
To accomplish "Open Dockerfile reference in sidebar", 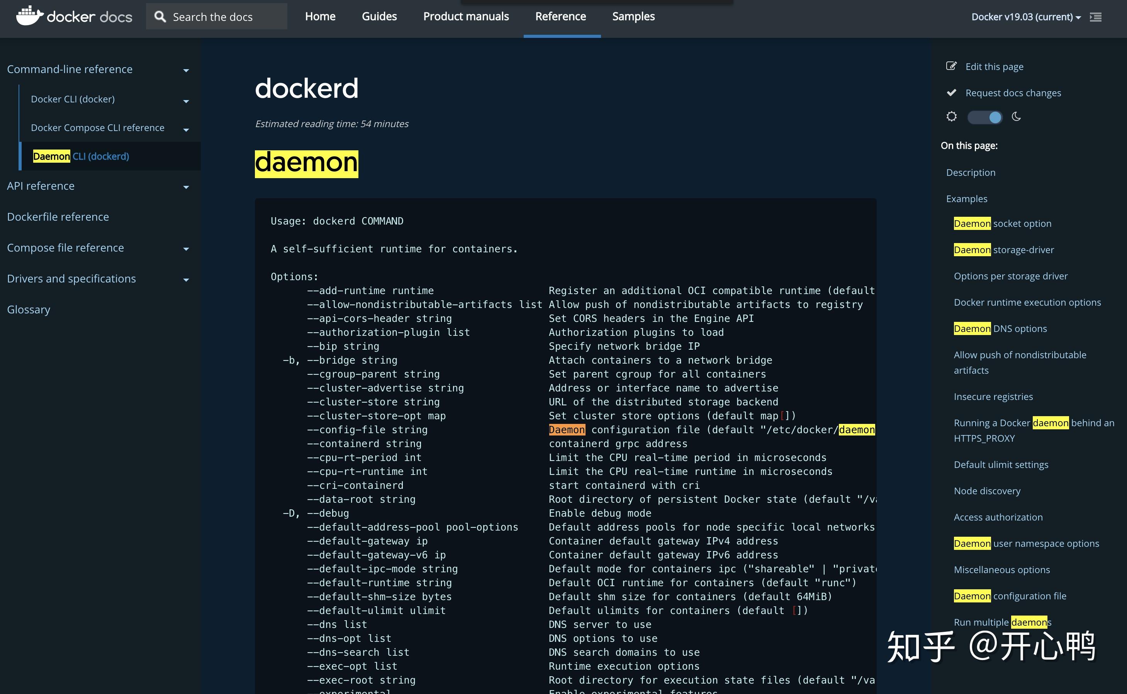I will tap(58, 217).
